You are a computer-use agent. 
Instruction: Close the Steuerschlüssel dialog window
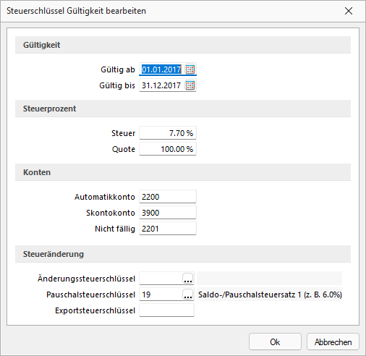349,11
